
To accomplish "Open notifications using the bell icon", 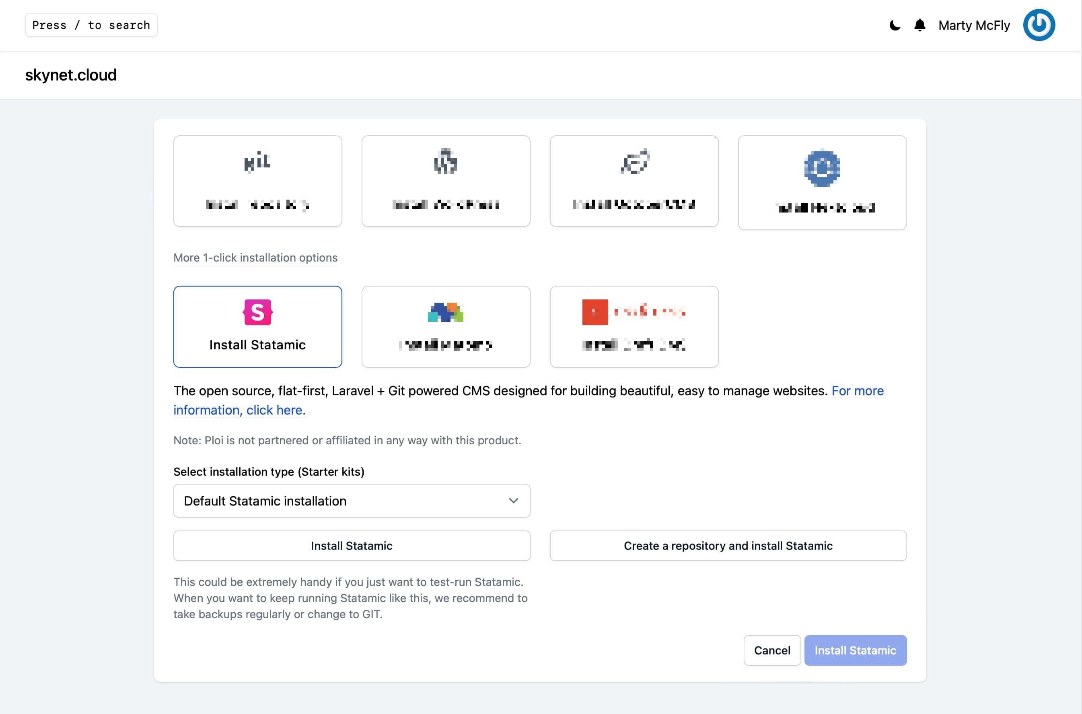I will [x=919, y=25].
